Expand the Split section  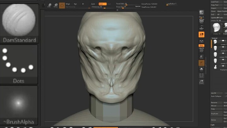[213, 125]
